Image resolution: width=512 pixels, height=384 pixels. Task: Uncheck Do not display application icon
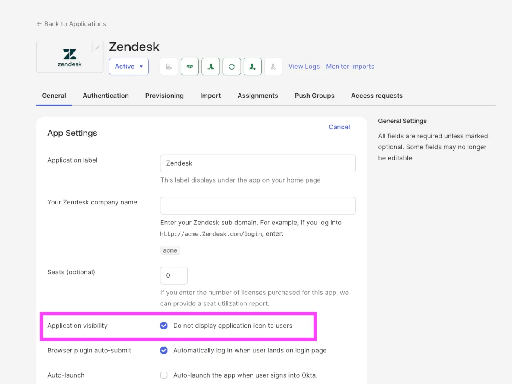point(164,326)
